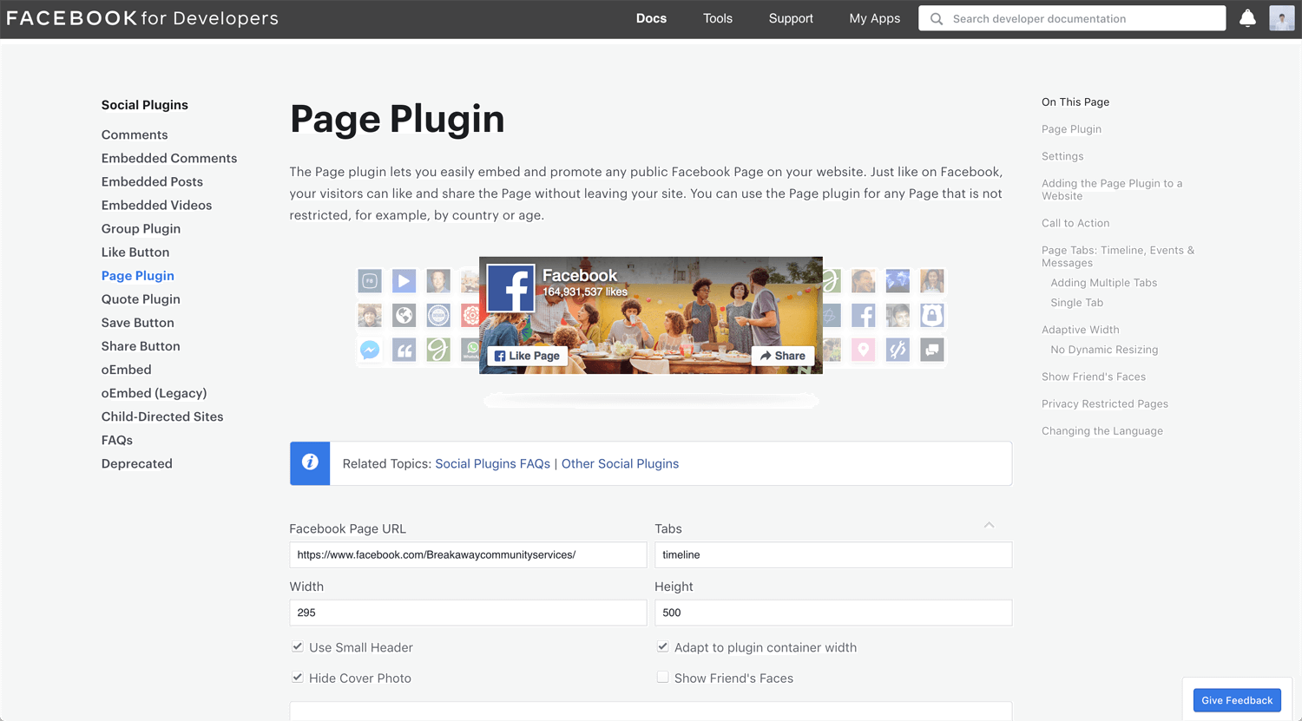Open Embedded Videos in the sidebar
Screen dimensions: 1302x721
click(x=156, y=205)
